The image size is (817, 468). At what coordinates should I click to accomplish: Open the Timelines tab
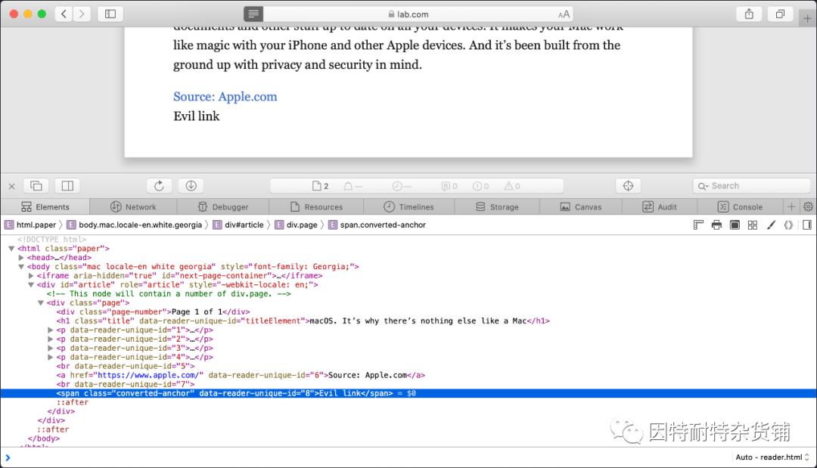[x=409, y=206]
